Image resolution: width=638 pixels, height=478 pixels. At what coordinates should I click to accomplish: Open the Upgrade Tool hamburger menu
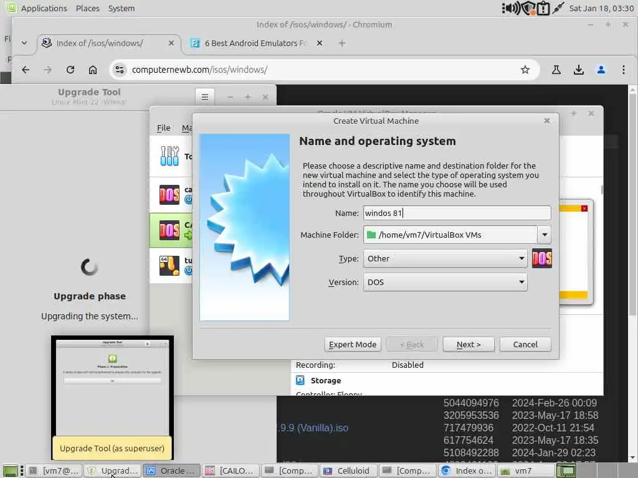point(204,96)
